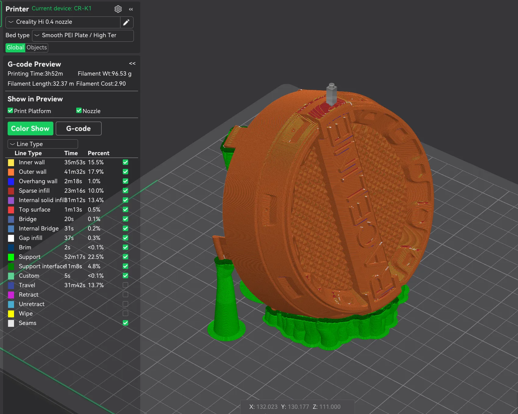Click the yellow Wipe color swatch
The height and width of the screenshot is (414, 518).
pos(11,314)
